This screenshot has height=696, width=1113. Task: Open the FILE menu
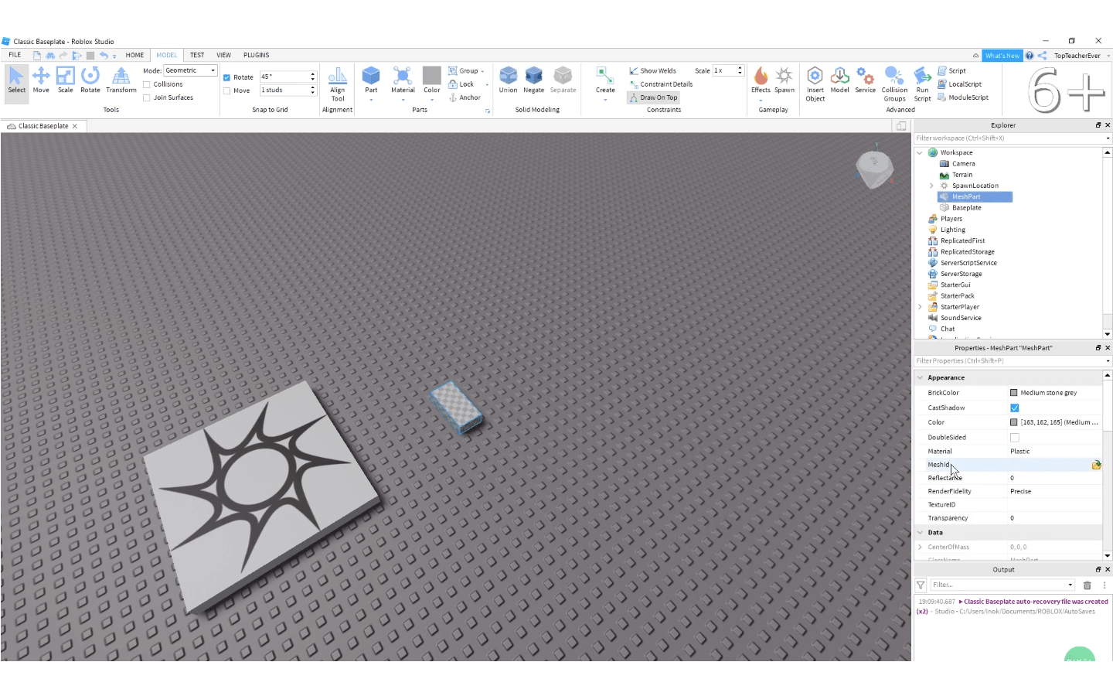tap(15, 55)
